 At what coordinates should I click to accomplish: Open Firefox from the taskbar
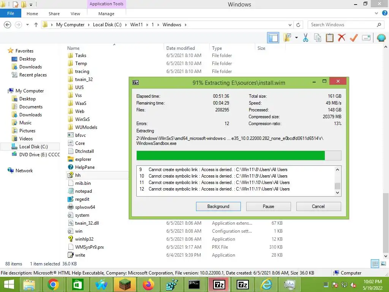coord(149,284)
